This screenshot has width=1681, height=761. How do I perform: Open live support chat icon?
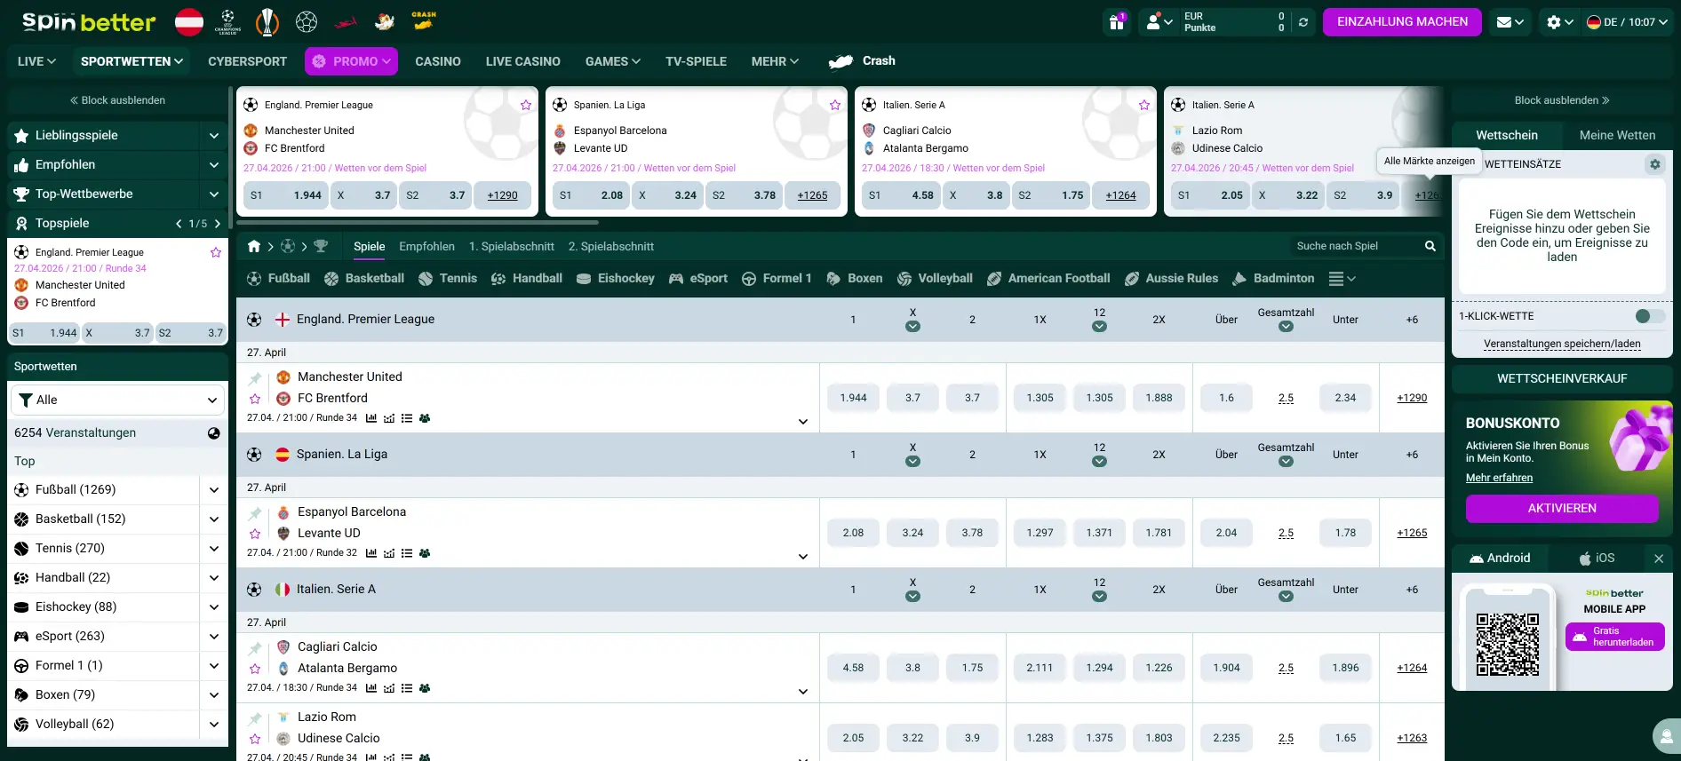1667,736
